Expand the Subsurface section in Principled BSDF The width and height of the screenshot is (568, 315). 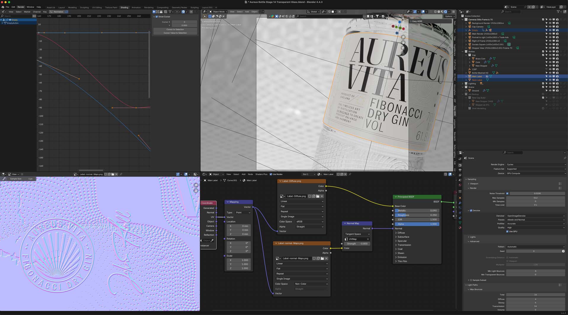pos(403,237)
